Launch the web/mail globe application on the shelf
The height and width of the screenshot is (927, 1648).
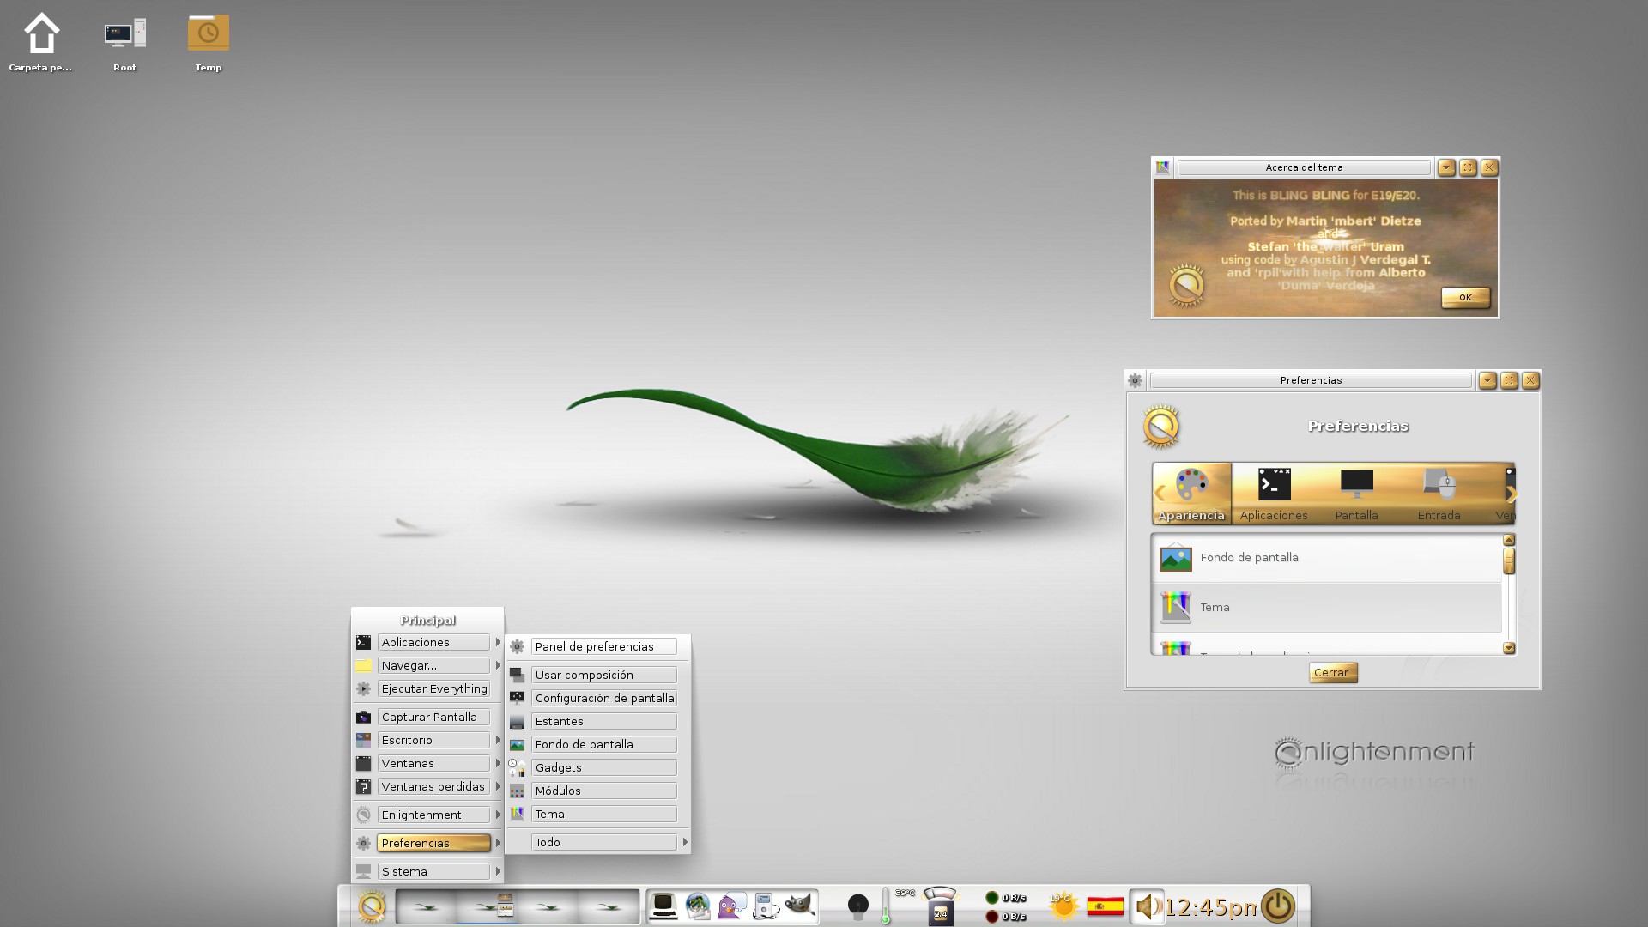698,906
